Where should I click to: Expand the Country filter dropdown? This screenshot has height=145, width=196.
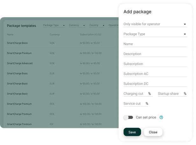[x=97, y=25]
